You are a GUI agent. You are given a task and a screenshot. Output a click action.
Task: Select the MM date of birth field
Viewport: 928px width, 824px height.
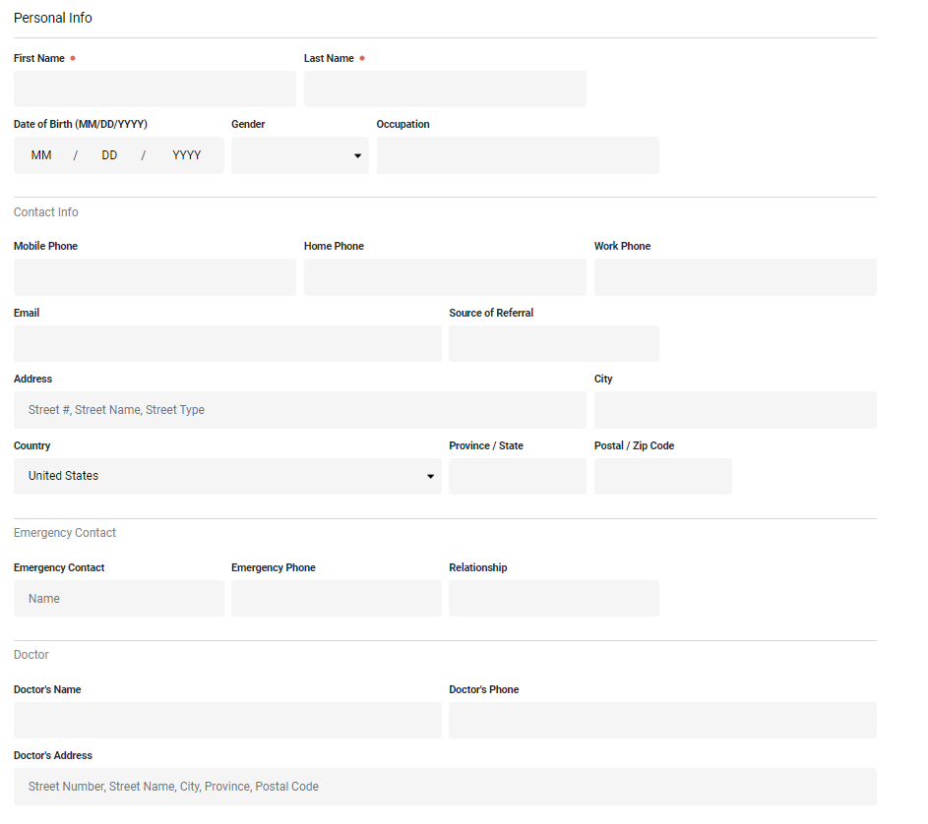pyautogui.click(x=41, y=154)
